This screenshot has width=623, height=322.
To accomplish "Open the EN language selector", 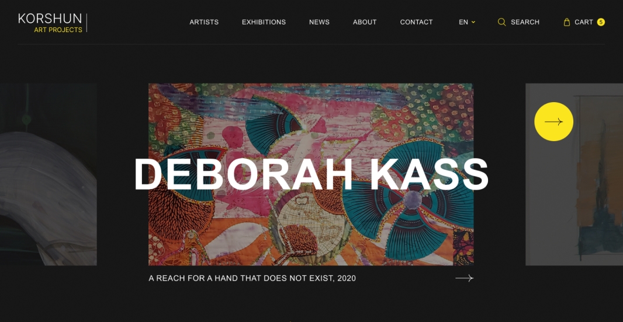I will (x=467, y=22).
